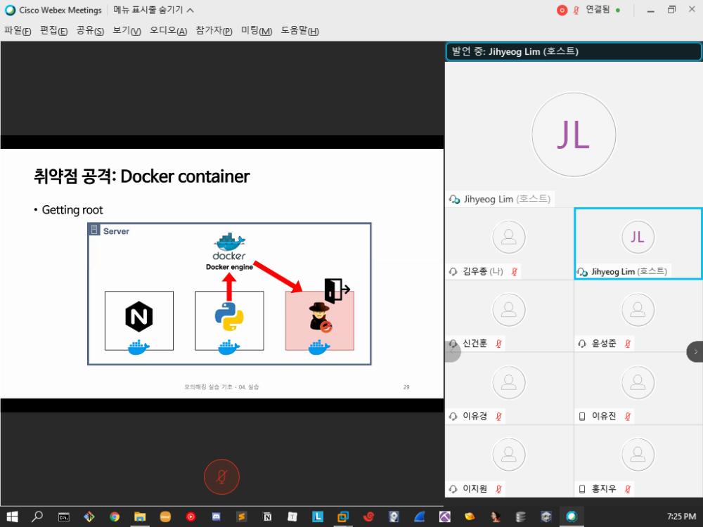The image size is (703, 527).
Task: Click the 발언 중: Jihyeog Lim speaker banner
Action: click(574, 51)
